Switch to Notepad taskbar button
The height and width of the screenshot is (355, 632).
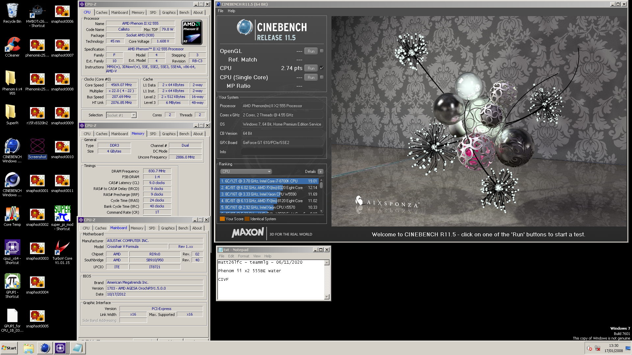click(x=78, y=348)
